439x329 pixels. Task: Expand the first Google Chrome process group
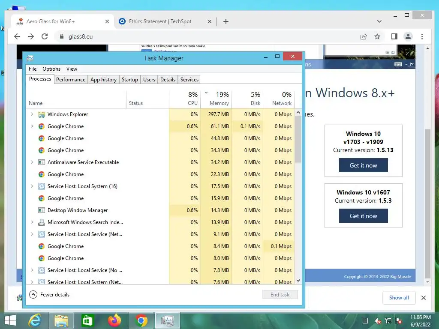(32, 126)
